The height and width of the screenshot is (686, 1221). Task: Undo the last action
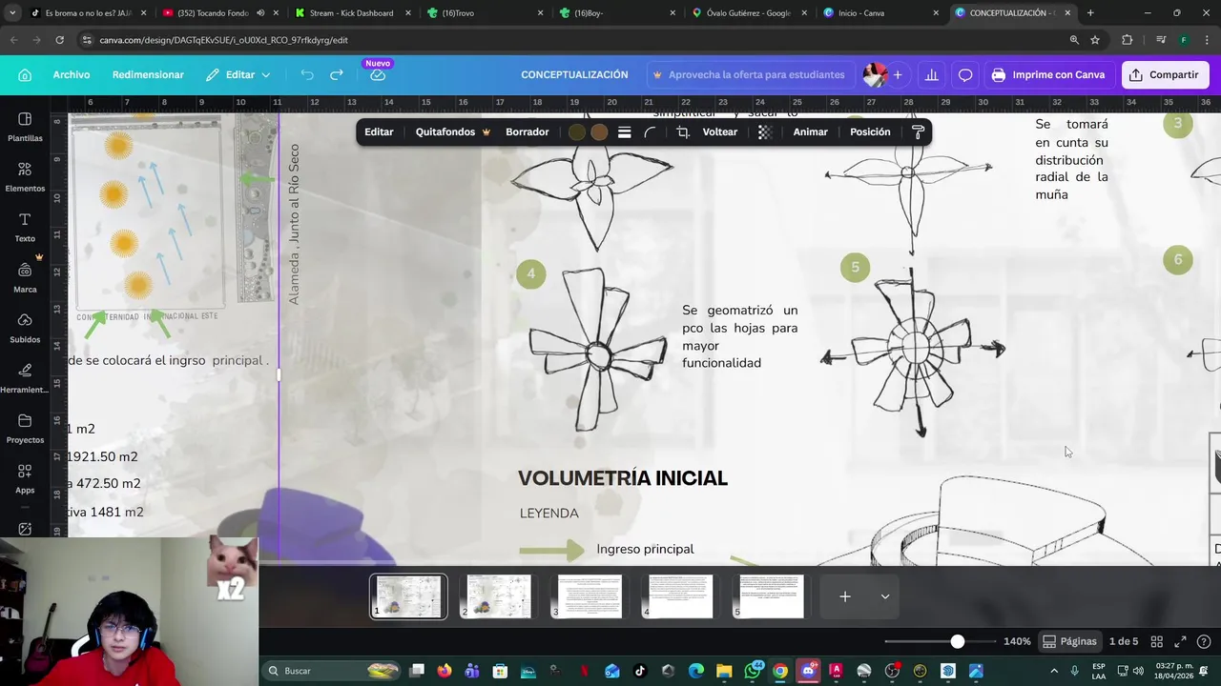(x=307, y=75)
